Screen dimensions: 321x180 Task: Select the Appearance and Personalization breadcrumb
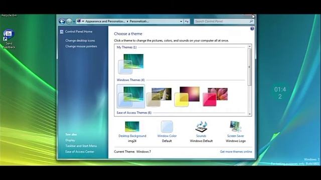pyautogui.click(x=105, y=21)
